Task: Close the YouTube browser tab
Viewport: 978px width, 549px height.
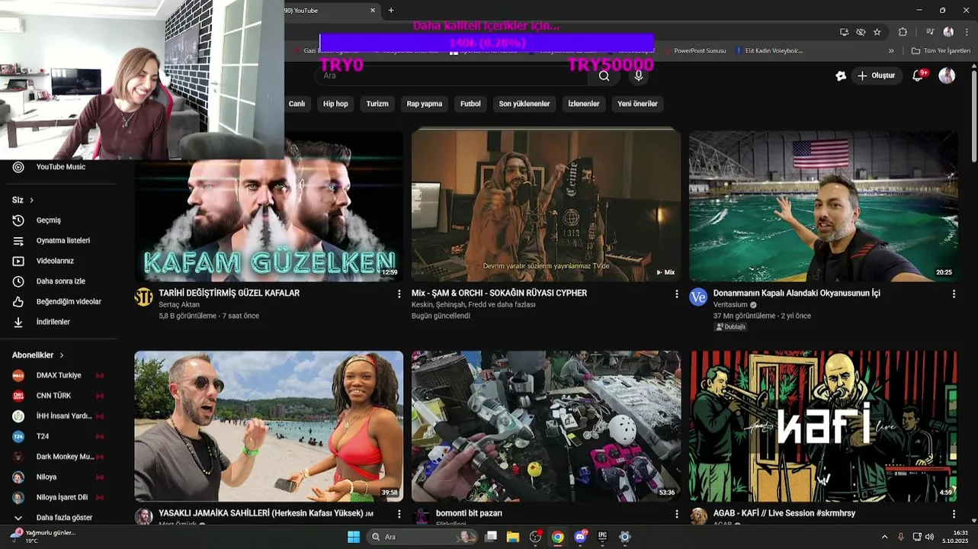Action: [373, 10]
